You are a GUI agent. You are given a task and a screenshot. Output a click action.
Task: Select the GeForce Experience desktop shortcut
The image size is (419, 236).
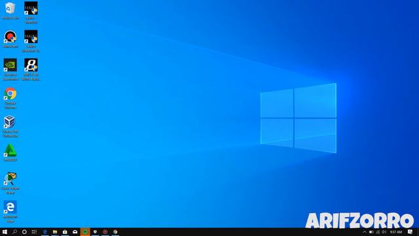10,69
